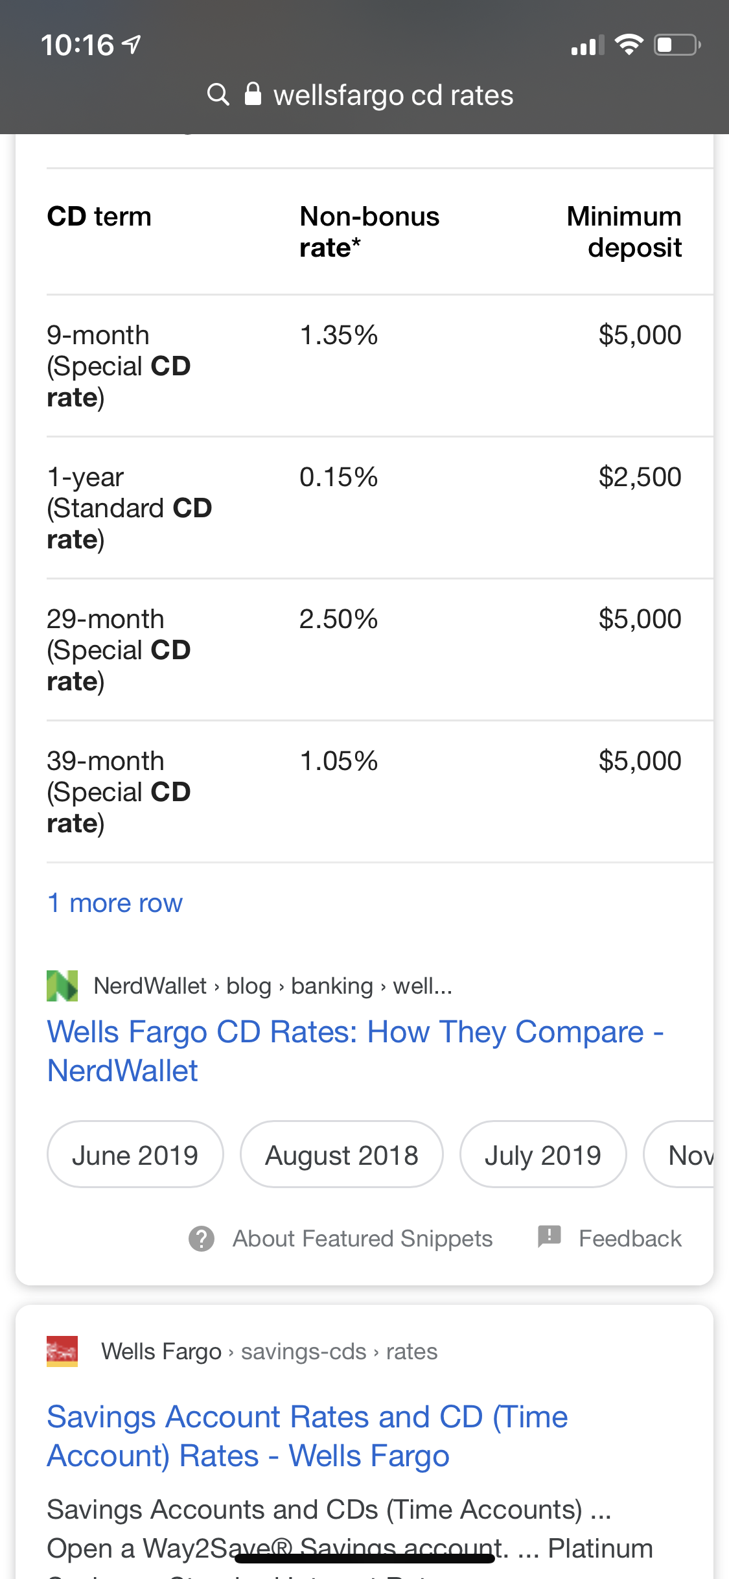Select the June 2019 chip
Image resolution: width=729 pixels, height=1579 pixels.
(x=135, y=1155)
